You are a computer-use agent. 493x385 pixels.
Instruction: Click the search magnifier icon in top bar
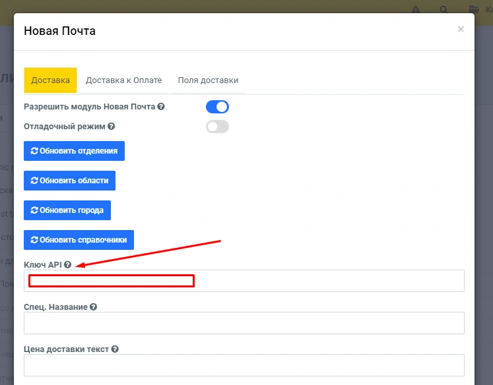pyautogui.click(x=444, y=10)
